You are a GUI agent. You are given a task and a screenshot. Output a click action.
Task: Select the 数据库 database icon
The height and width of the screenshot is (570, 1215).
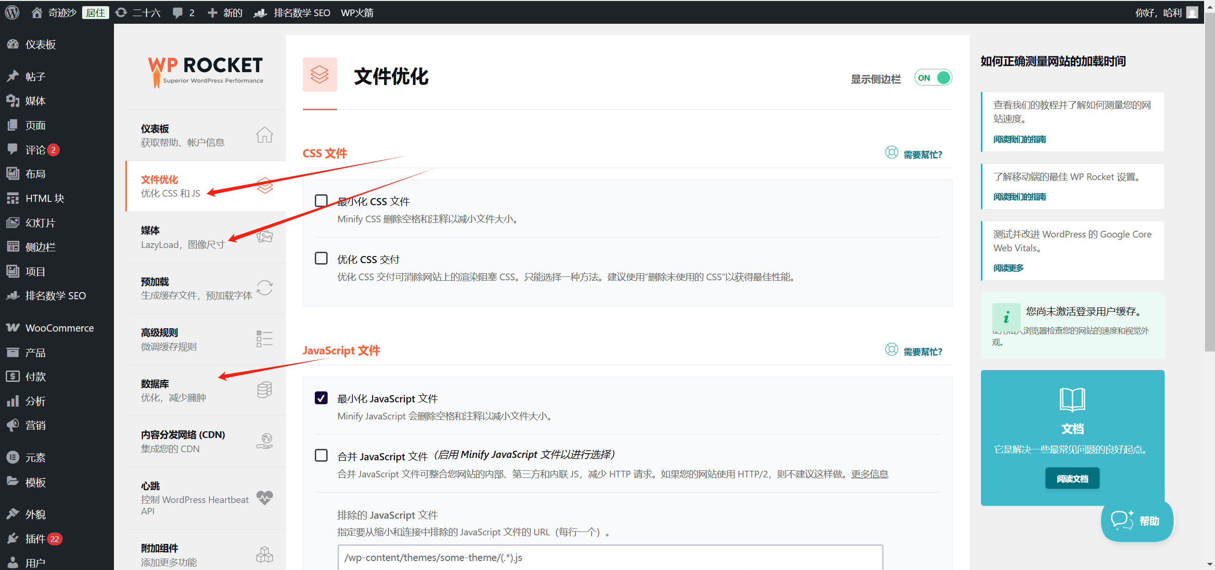(x=264, y=389)
